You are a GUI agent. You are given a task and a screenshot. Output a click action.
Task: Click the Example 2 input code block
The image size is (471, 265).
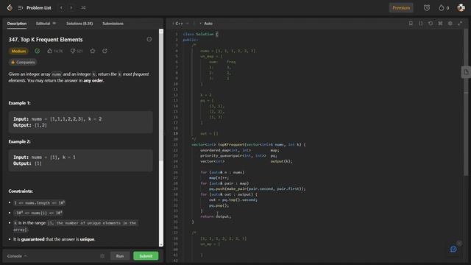80,160
